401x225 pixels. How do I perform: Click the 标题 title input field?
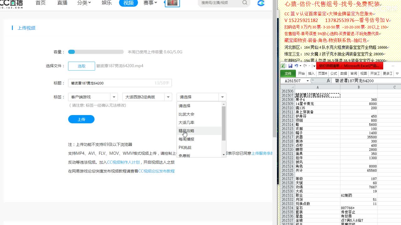point(120,83)
